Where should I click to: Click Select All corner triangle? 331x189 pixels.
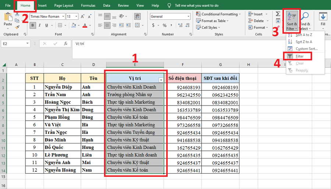4,65
